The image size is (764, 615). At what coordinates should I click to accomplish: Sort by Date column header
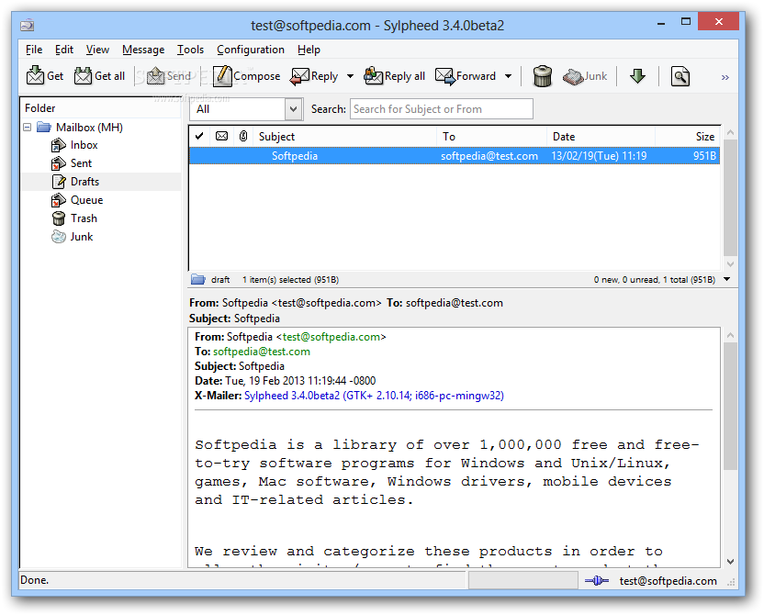[x=601, y=137]
